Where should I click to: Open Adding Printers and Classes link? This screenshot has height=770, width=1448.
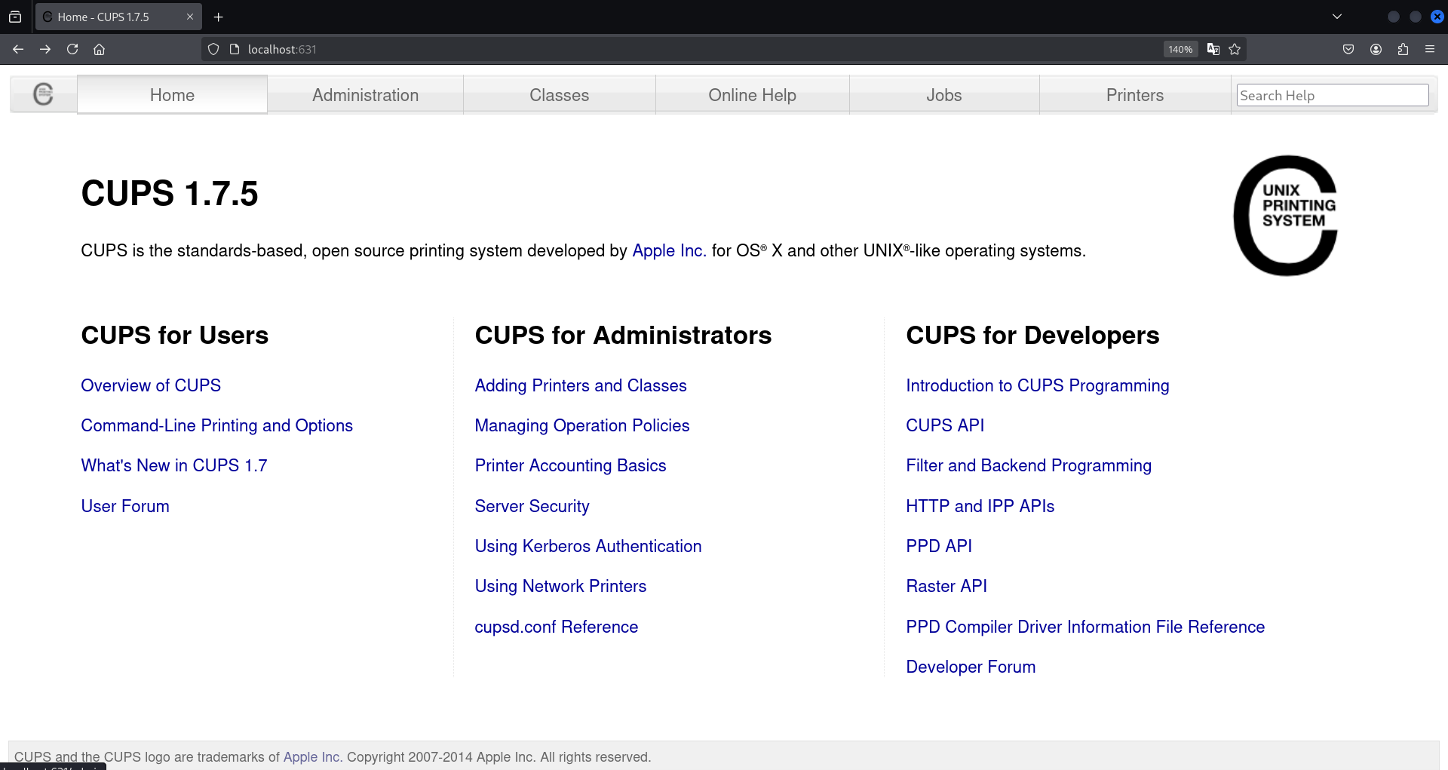coord(580,385)
